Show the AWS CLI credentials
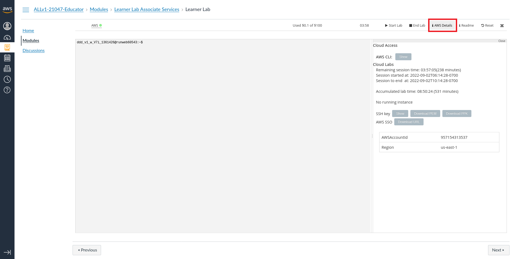Image resolution: width=516 pixels, height=259 pixels. (403, 57)
